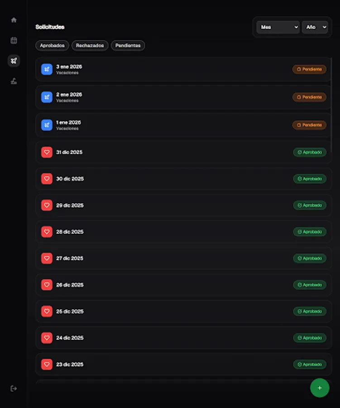Click red heart icon for 28 dic 2025
The height and width of the screenshot is (408, 340).
(47, 232)
